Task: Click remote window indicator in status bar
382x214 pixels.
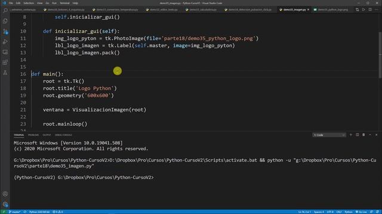Action: point(4,212)
